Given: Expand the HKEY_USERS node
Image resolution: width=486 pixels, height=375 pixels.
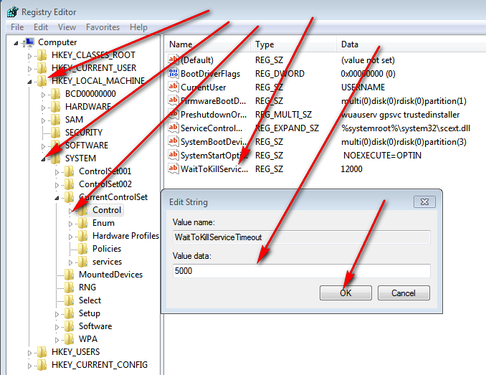Looking at the screenshot, I should tap(29, 353).
